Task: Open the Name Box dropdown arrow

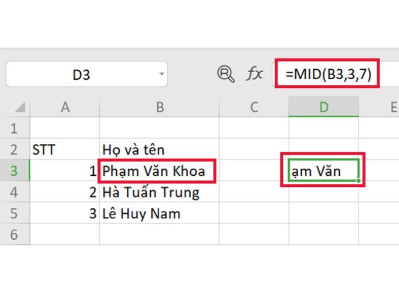Action: (162, 74)
